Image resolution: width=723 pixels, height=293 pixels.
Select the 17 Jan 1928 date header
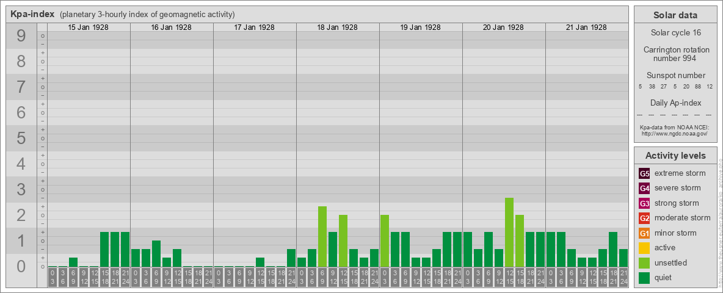pyautogui.click(x=255, y=27)
